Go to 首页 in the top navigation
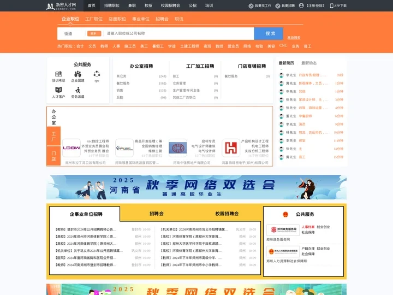This screenshot has height=295, width=393. click(92, 5)
